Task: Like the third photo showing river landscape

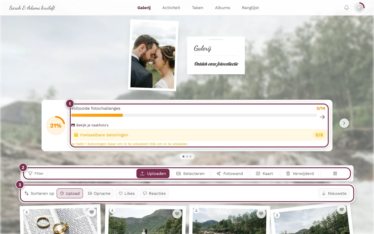Action: coord(261,213)
